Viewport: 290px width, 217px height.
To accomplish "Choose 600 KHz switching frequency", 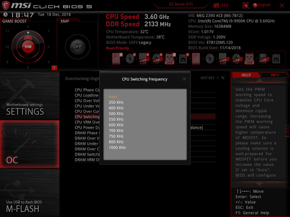I will [116, 125].
